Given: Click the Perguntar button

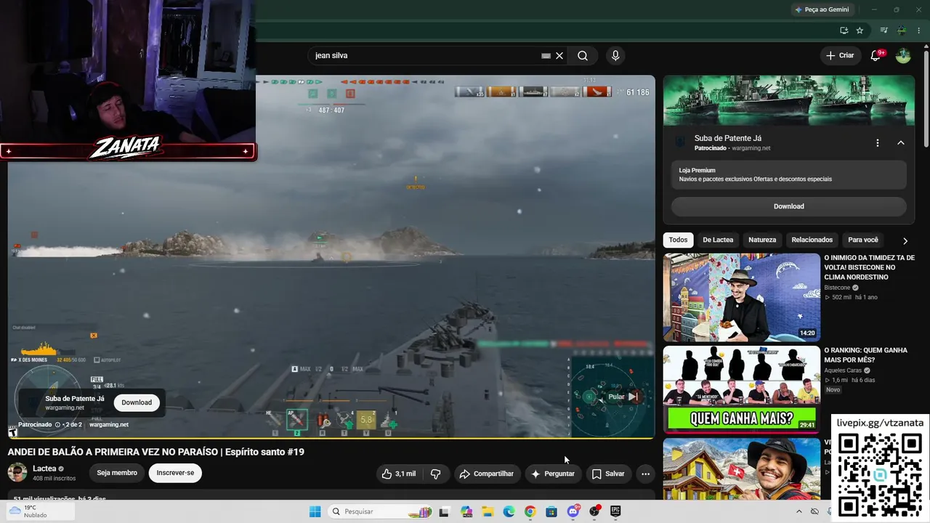Looking at the screenshot, I should click(553, 474).
